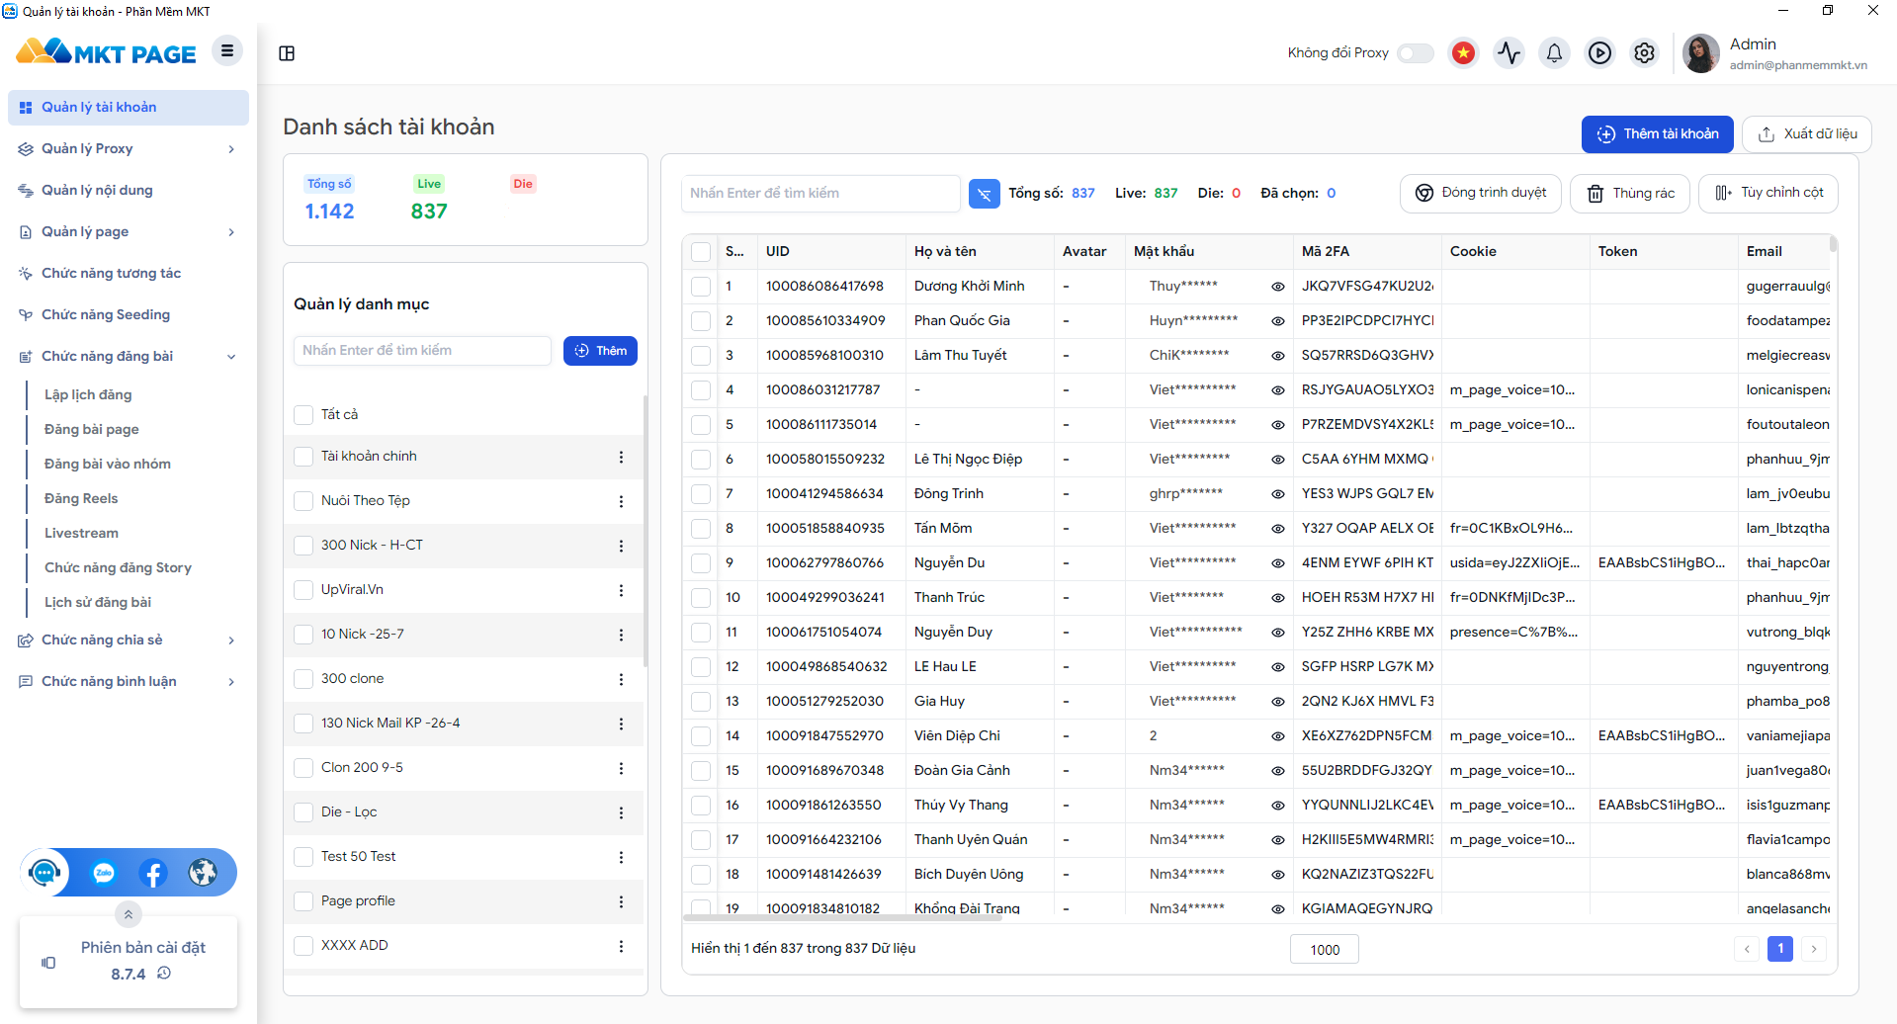Open options menu for 300 clone
Image resolution: width=1897 pixels, height=1024 pixels.
[x=621, y=679]
